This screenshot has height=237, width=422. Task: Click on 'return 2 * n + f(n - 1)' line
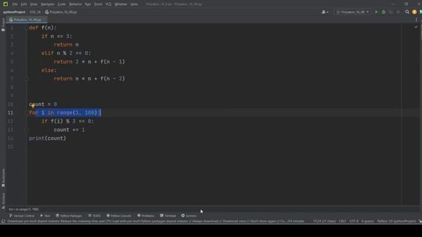(x=90, y=62)
